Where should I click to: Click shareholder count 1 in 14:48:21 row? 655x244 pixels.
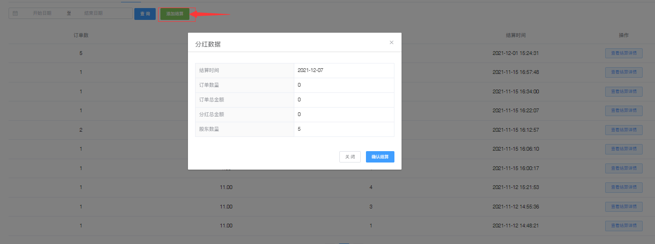pos(371,226)
